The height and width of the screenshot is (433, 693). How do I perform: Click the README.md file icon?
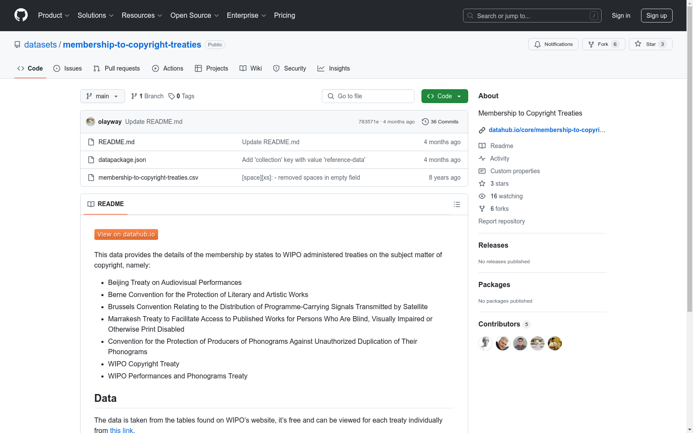(91, 142)
